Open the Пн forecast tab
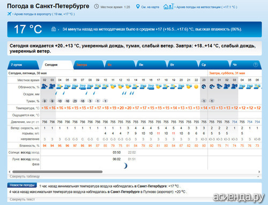Image resolution: width=268 pixels, height=205 pixels. pyautogui.click(x=152, y=65)
